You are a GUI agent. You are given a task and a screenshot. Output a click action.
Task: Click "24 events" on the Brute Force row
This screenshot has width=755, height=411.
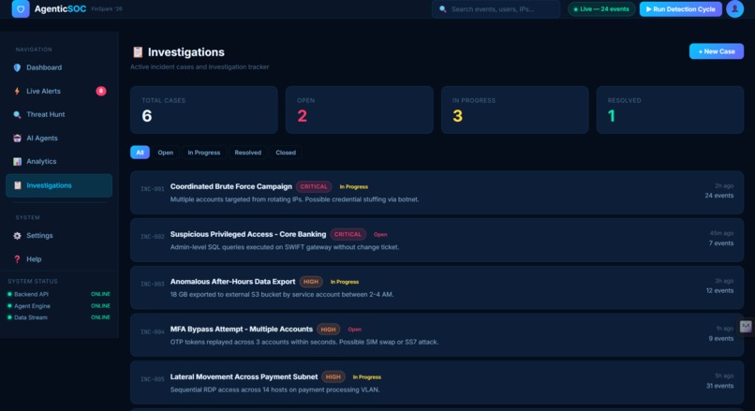718,196
